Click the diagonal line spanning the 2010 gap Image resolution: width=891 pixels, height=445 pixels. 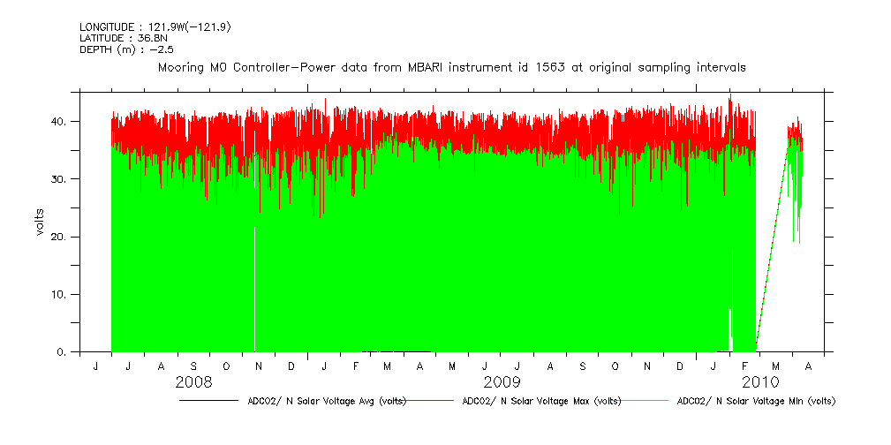[x=772, y=247]
